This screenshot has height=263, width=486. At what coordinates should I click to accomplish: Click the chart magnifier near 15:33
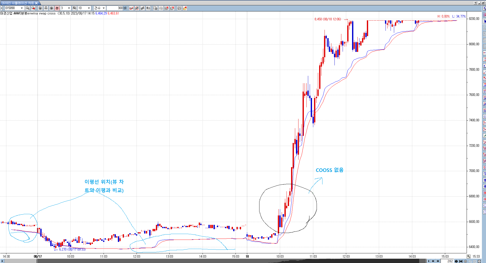tap(469, 256)
